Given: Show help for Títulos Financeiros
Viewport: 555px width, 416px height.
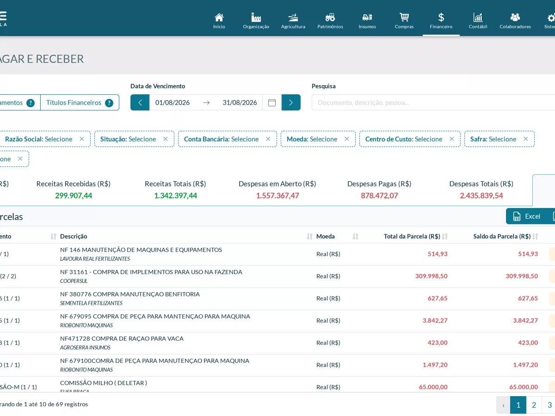Looking at the screenshot, I should (x=109, y=103).
